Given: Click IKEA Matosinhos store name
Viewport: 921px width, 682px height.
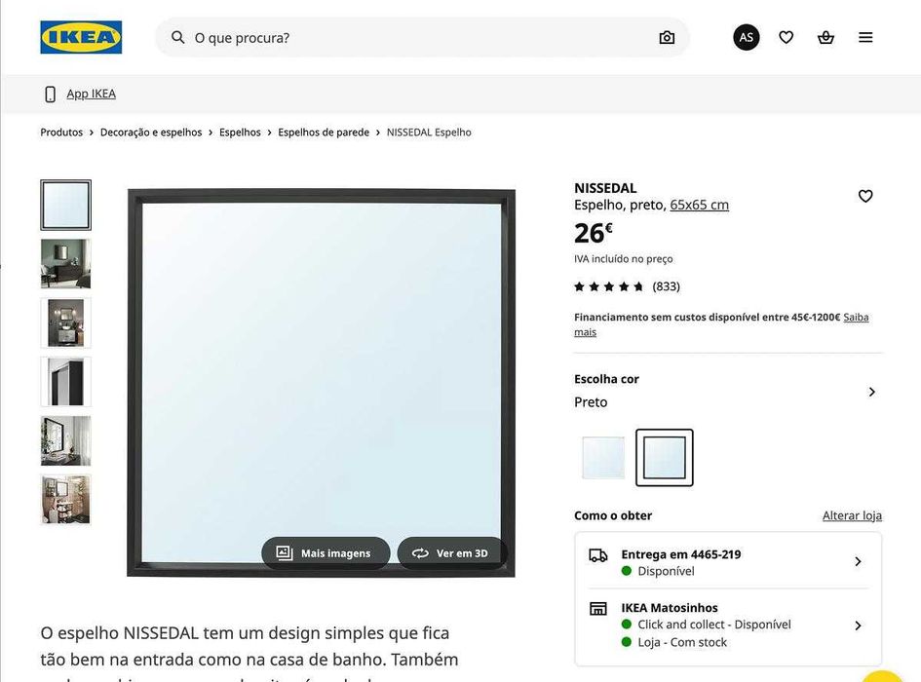Looking at the screenshot, I should pos(669,608).
